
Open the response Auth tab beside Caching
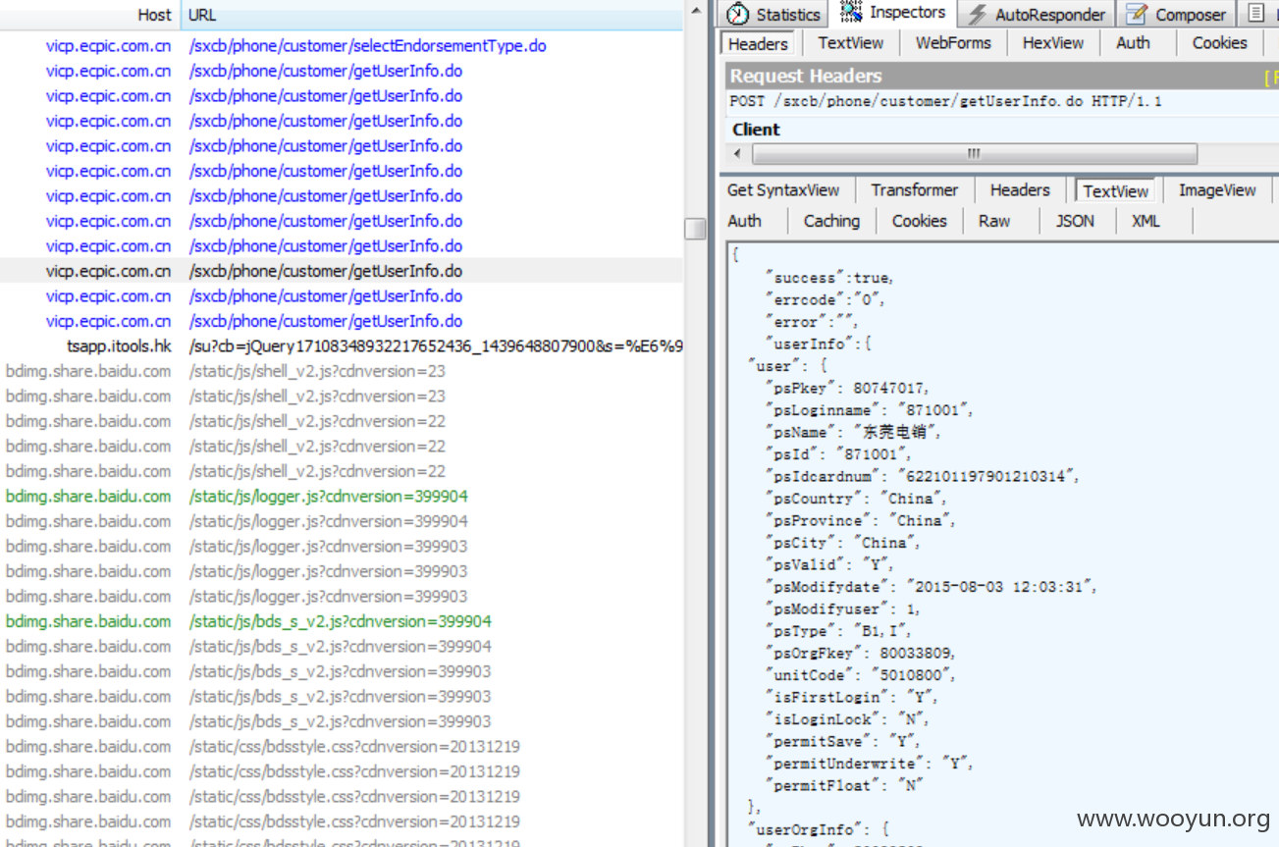[744, 222]
